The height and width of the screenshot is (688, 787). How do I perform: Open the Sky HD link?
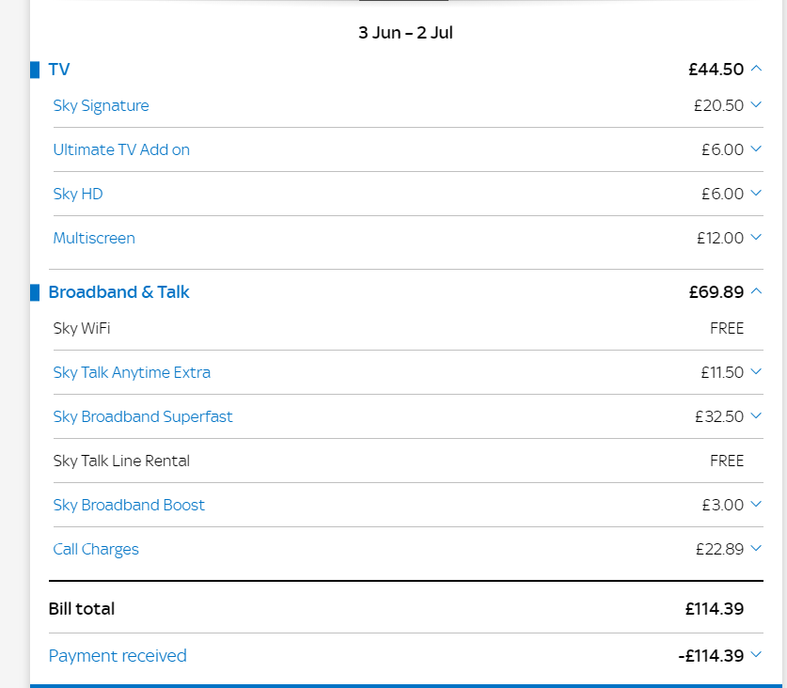pos(78,194)
